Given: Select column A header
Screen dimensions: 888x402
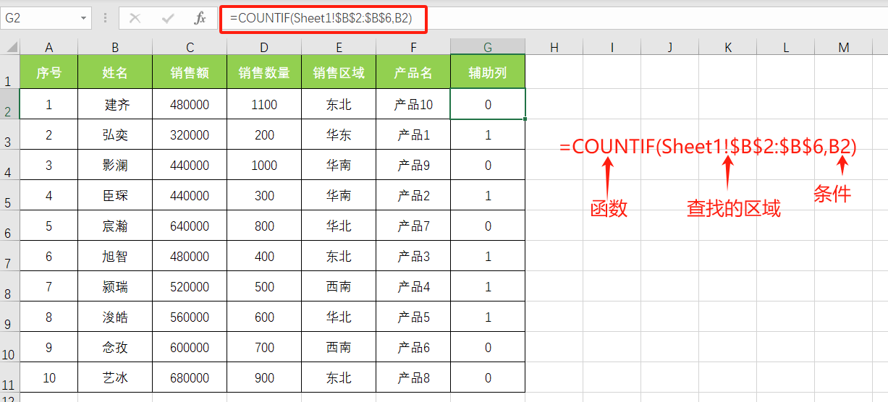Looking at the screenshot, I should pos(48,48).
